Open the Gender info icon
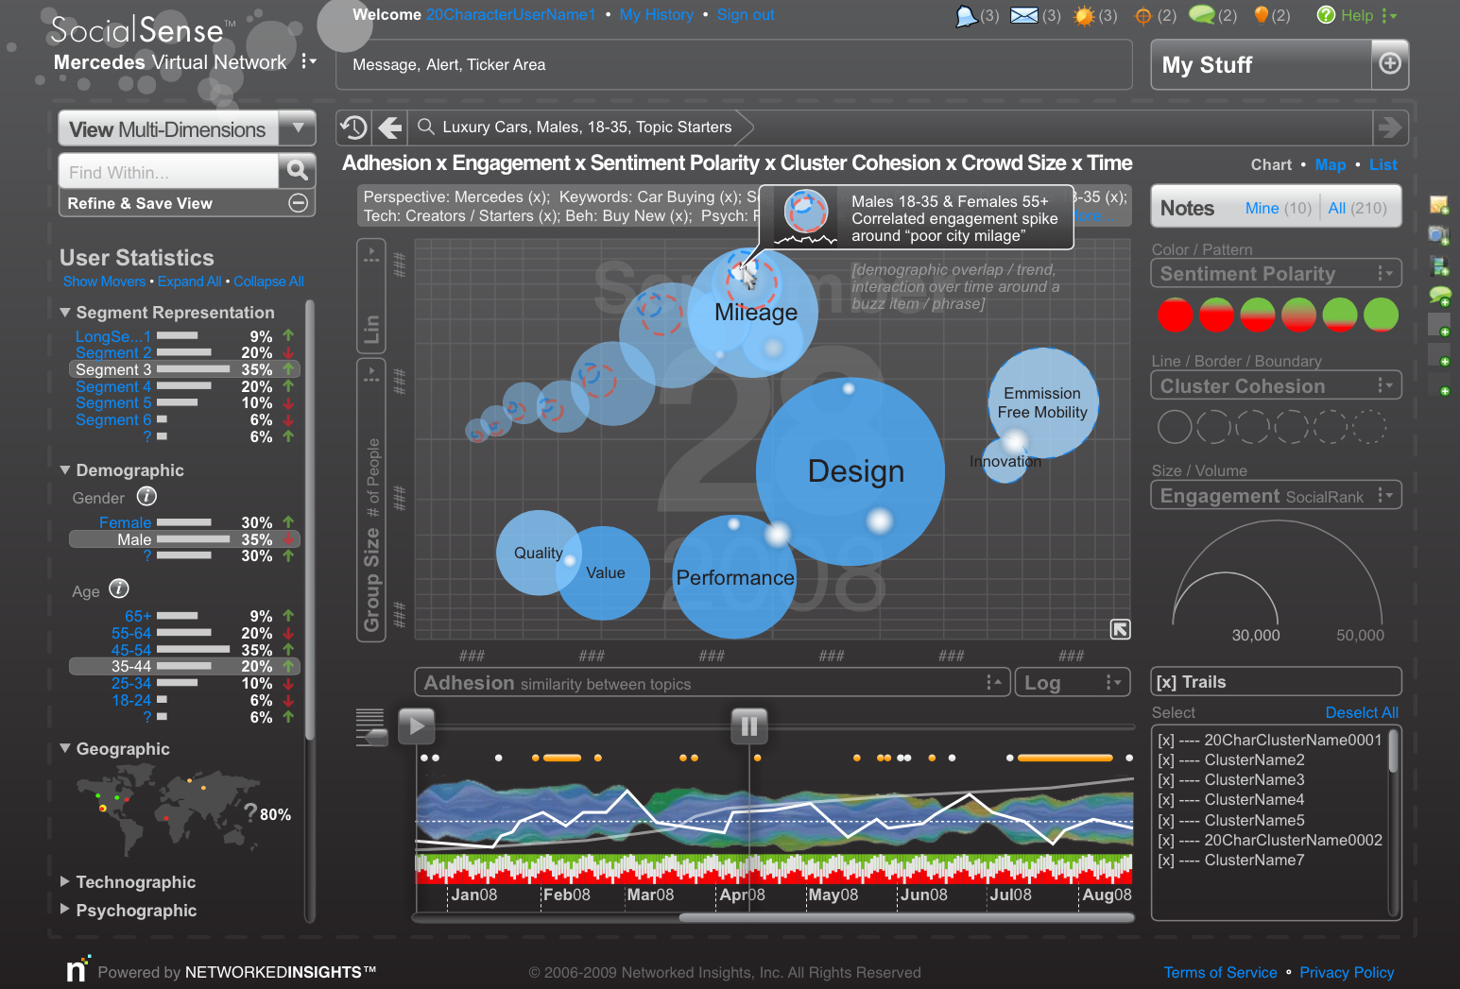Image resolution: width=1460 pixels, height=989 pixels. tap(146, 496)
